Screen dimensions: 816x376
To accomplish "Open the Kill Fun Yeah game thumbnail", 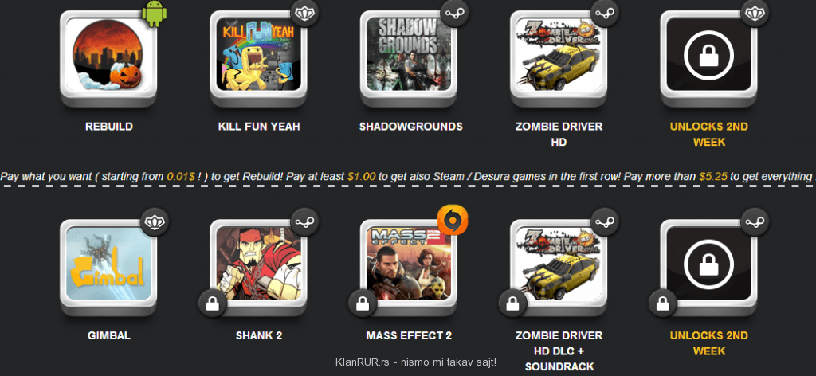I will (259, 57).
